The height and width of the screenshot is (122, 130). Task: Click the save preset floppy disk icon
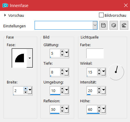tap(103, 25)
